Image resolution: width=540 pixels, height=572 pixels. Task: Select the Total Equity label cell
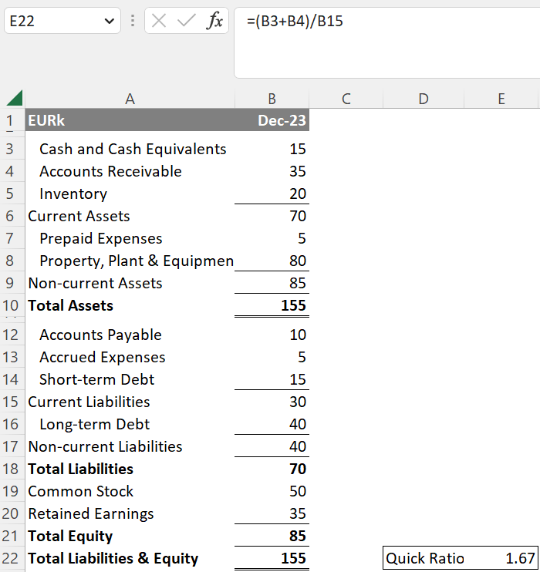(130, 536)
